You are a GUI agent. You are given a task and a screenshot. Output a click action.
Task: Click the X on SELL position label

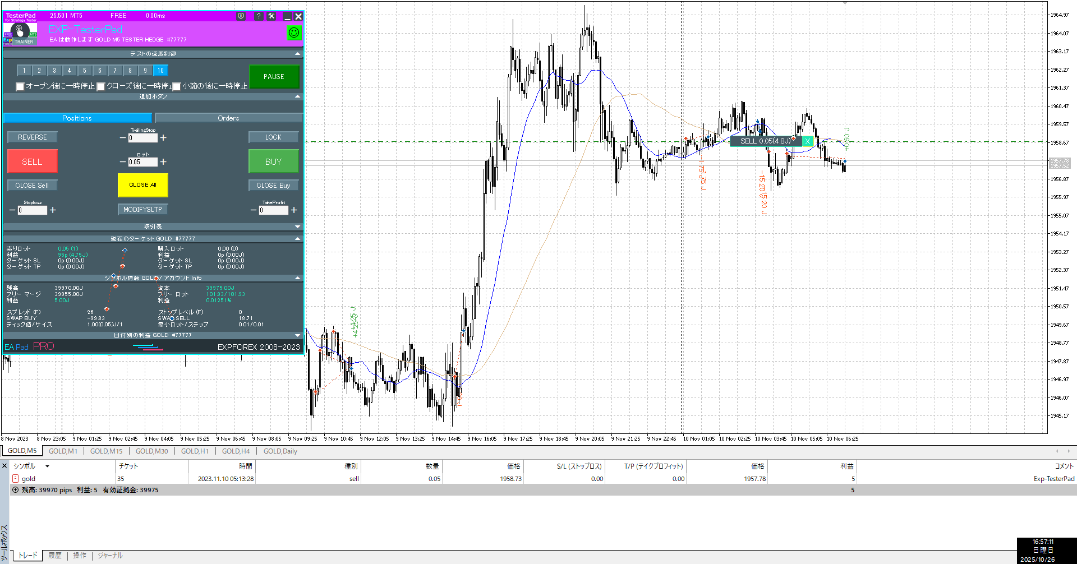click(x=808, y=141)
